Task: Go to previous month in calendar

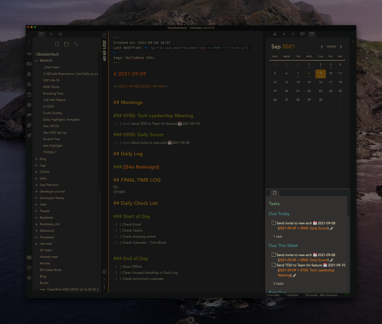Action: point(322,46)
